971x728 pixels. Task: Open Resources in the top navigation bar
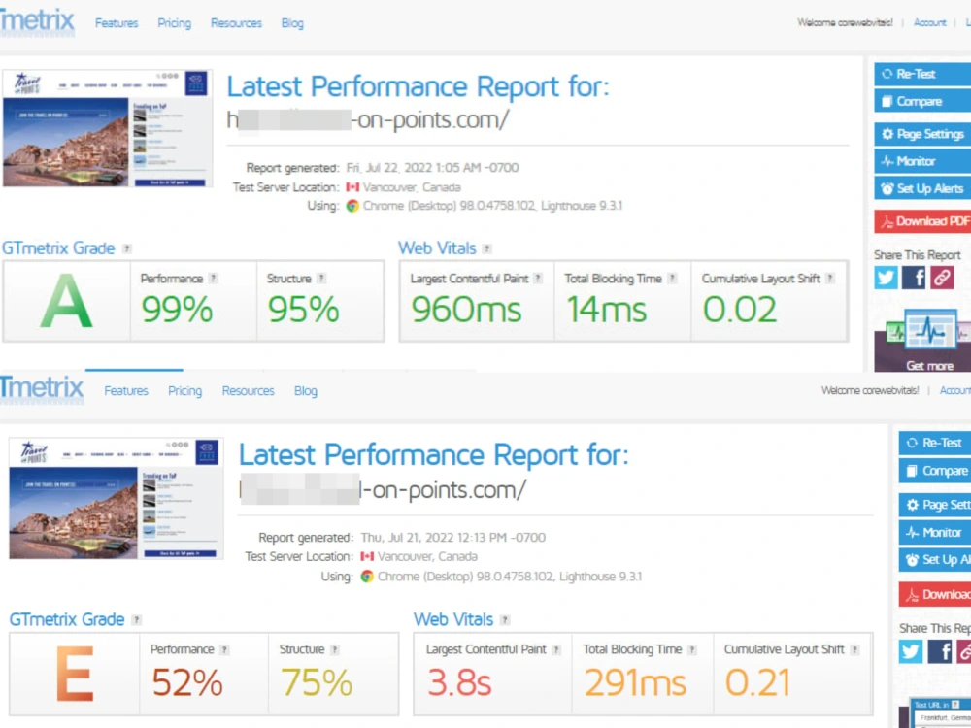click(236, 23)
